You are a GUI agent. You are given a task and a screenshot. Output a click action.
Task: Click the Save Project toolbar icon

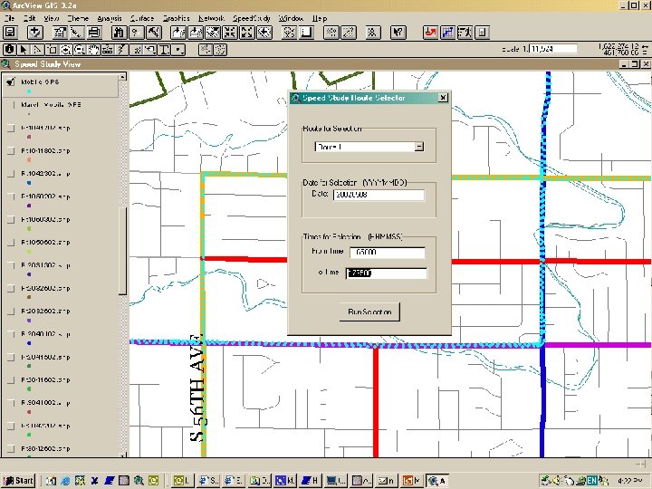[x=10, y=33]
